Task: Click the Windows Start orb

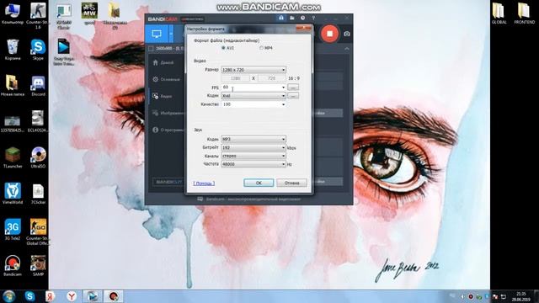Action: pyautogui.click(x=9, y=295)
